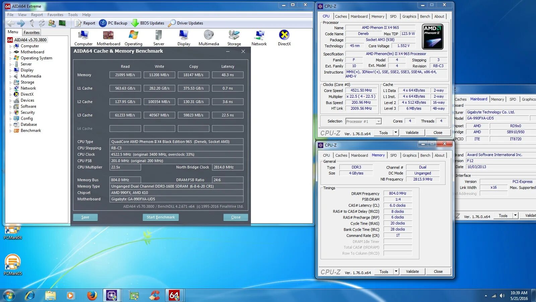
Task: Open the Report wizard
Action: 85,23
